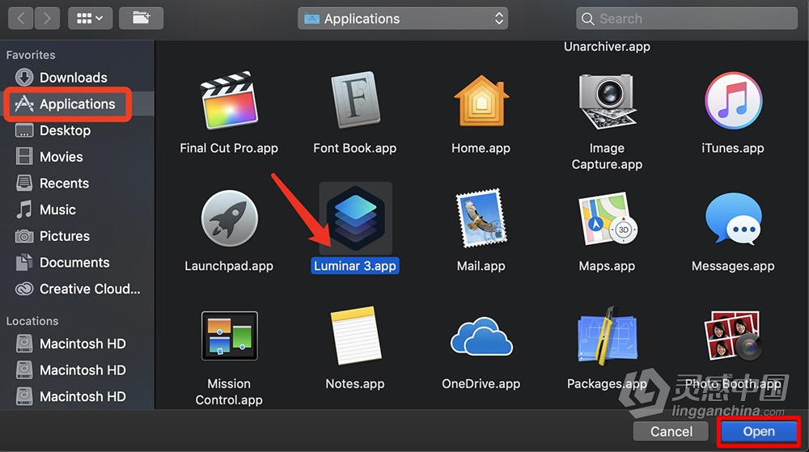Select the iTunes.app music note icon
809x452 pixels.
(x=733, y=100)
